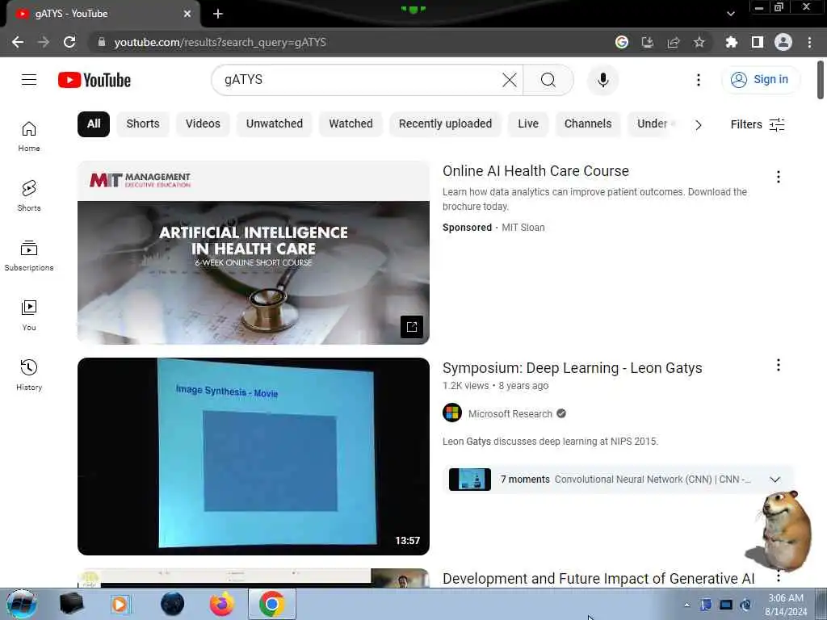Open the YouTube hamburger guide menu

[29, 80]
